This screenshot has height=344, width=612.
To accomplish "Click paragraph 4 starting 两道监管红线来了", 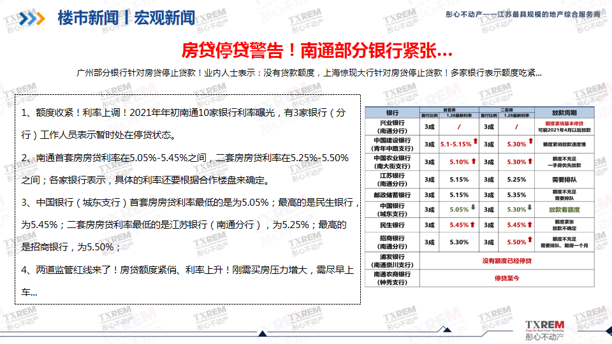I will (187, 281).
